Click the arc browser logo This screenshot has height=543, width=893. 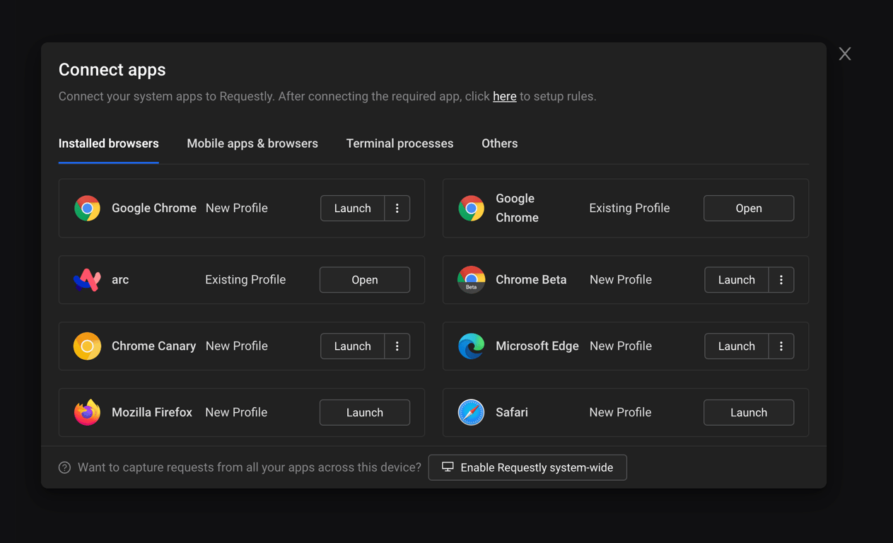point(87,280)
